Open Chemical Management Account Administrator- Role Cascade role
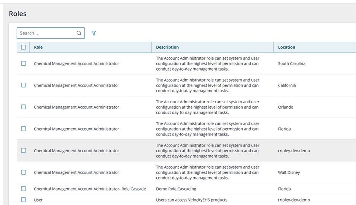356x205 pixels. [x=90, y=189]
